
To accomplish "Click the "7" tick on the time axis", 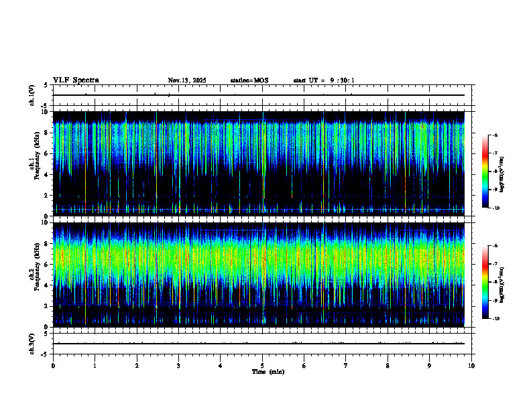I will [346, 366].
